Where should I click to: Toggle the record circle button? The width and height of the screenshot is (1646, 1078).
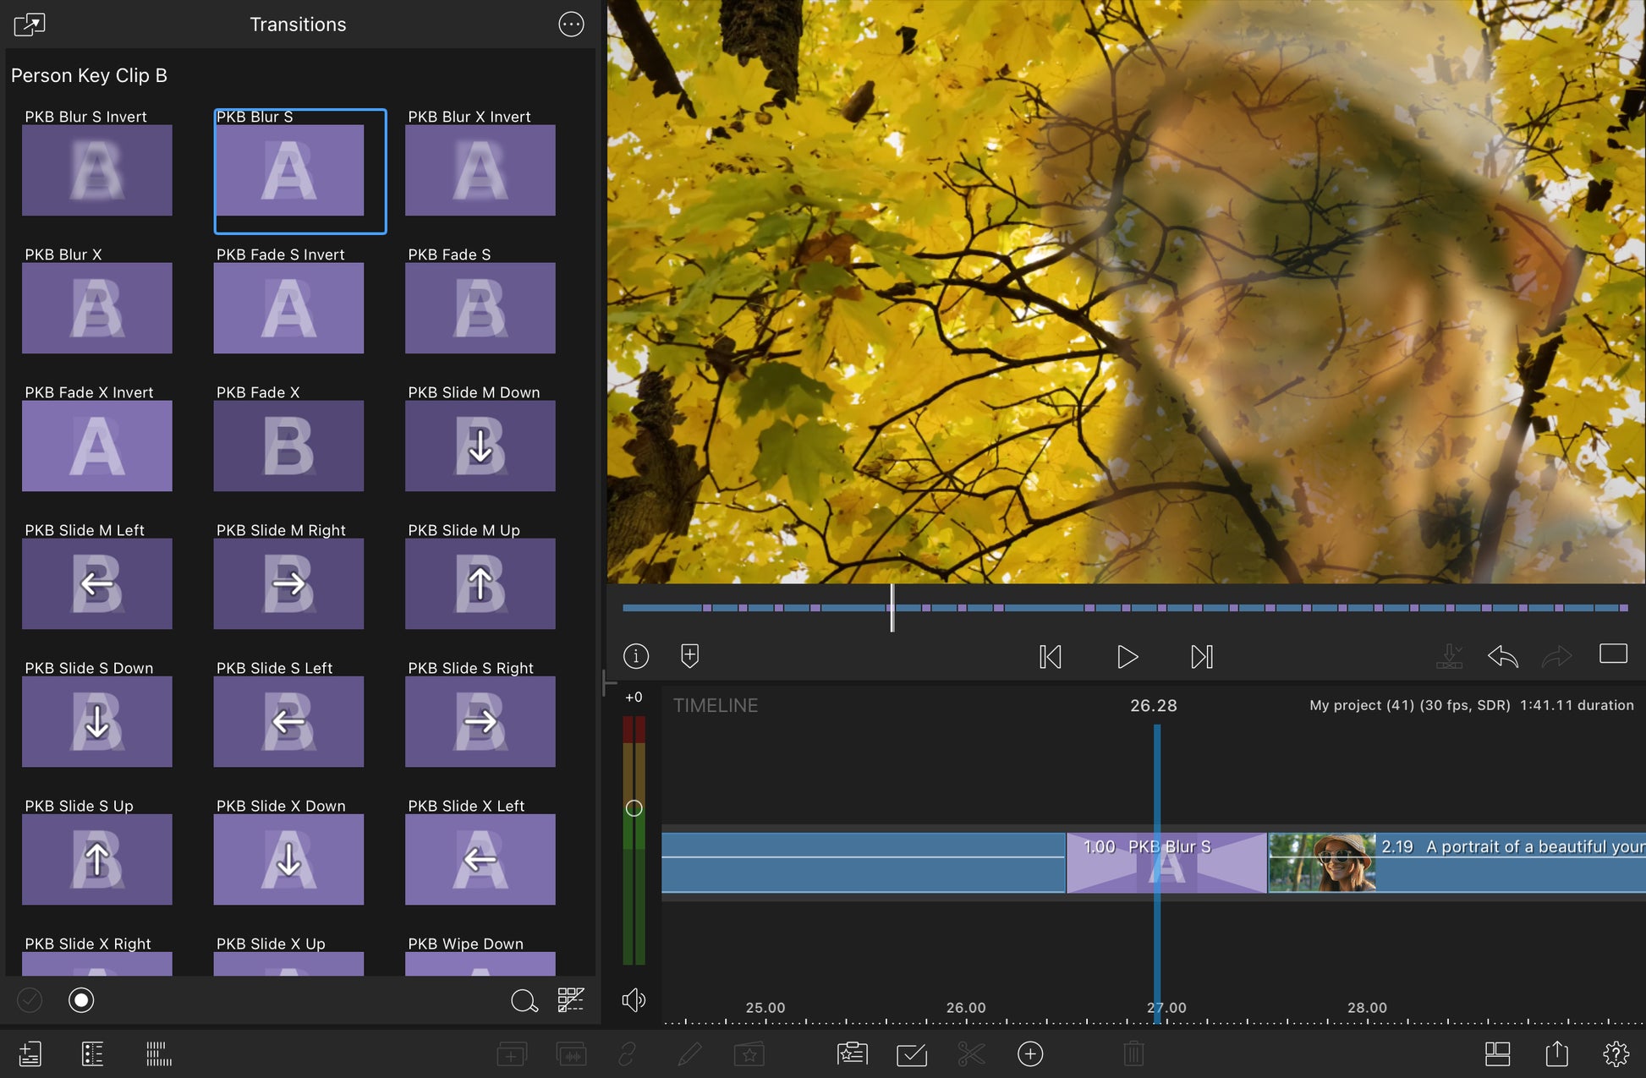(x=81, y=1001)
